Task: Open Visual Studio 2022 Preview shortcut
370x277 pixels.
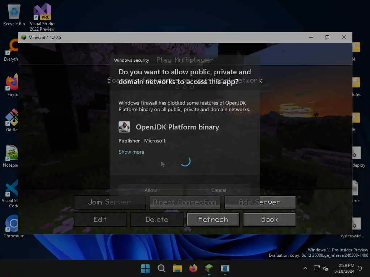Action: 42,17
